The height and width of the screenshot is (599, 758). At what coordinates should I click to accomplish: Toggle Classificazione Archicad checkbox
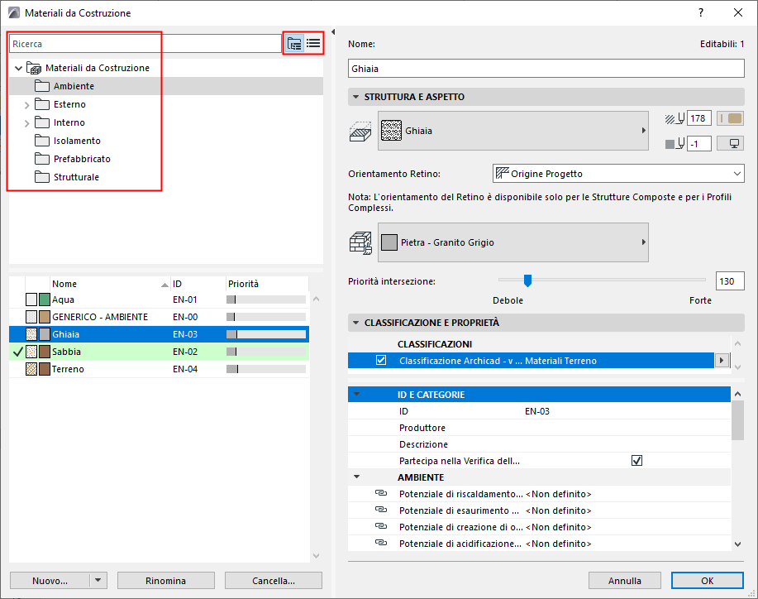click(381, 361)
